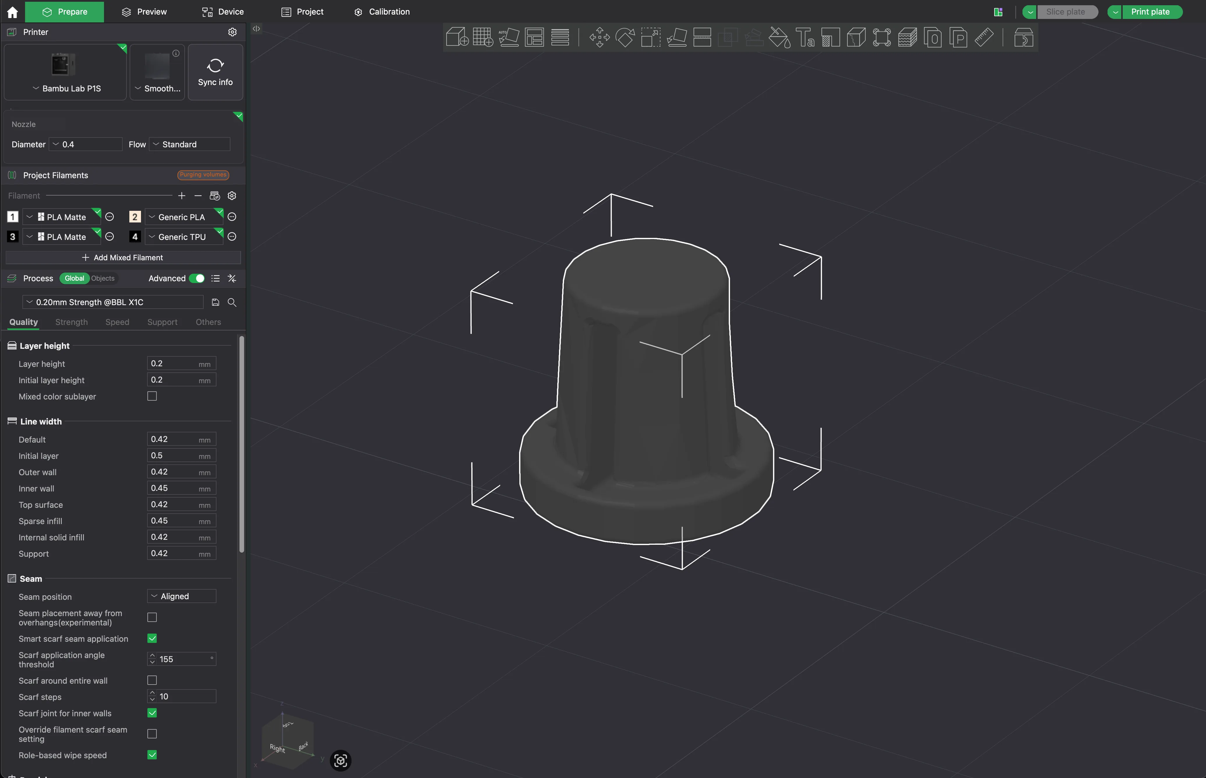Enable the Mixed color sublayer checkbox
This screenshot has height=778, width=1206.
pyautogui.click(x=152, y=396)
